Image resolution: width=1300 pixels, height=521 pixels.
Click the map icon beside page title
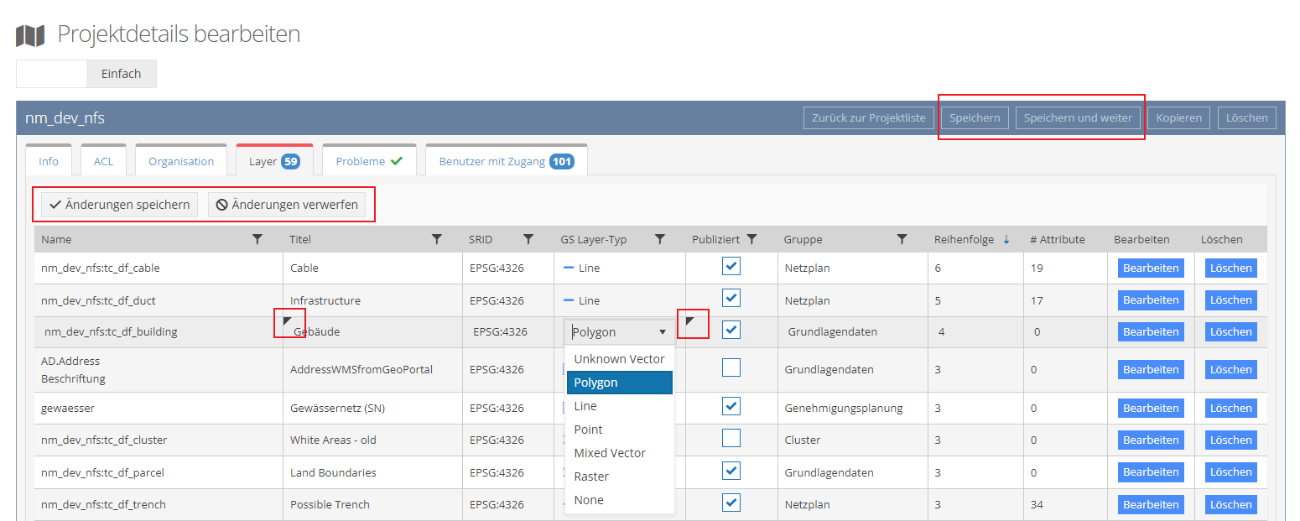tap(31, 35)
